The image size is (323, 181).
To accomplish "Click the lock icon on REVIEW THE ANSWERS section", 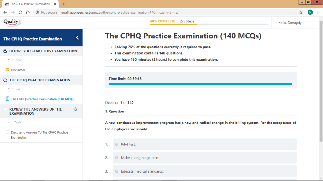I will tap(75, 109).
